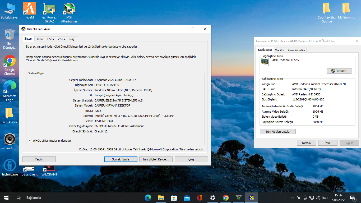Open the 1 Sesi tab
361x203 pixels.
pos(50,39)
